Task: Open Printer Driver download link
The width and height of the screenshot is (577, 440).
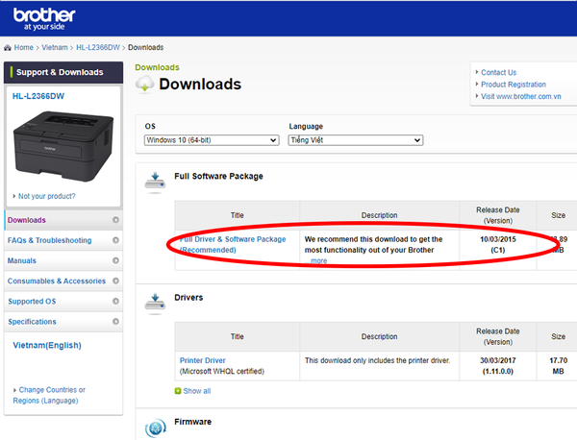Action: [202, 360]
